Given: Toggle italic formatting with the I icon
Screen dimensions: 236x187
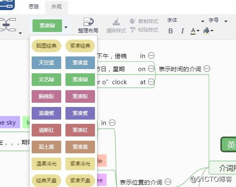Looking at the screenshot, I should 182,31.
